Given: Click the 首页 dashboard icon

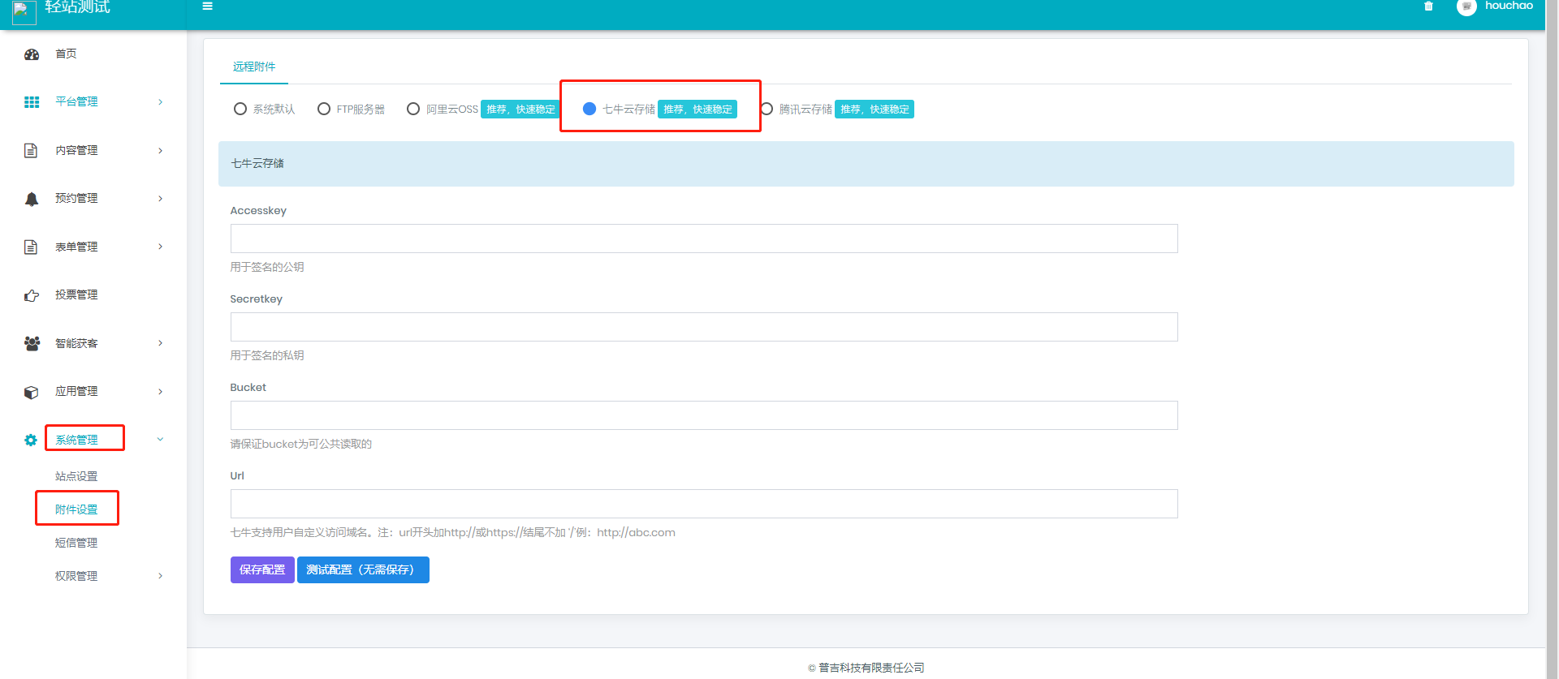Looking at the screenshot, I should point(32,54).
